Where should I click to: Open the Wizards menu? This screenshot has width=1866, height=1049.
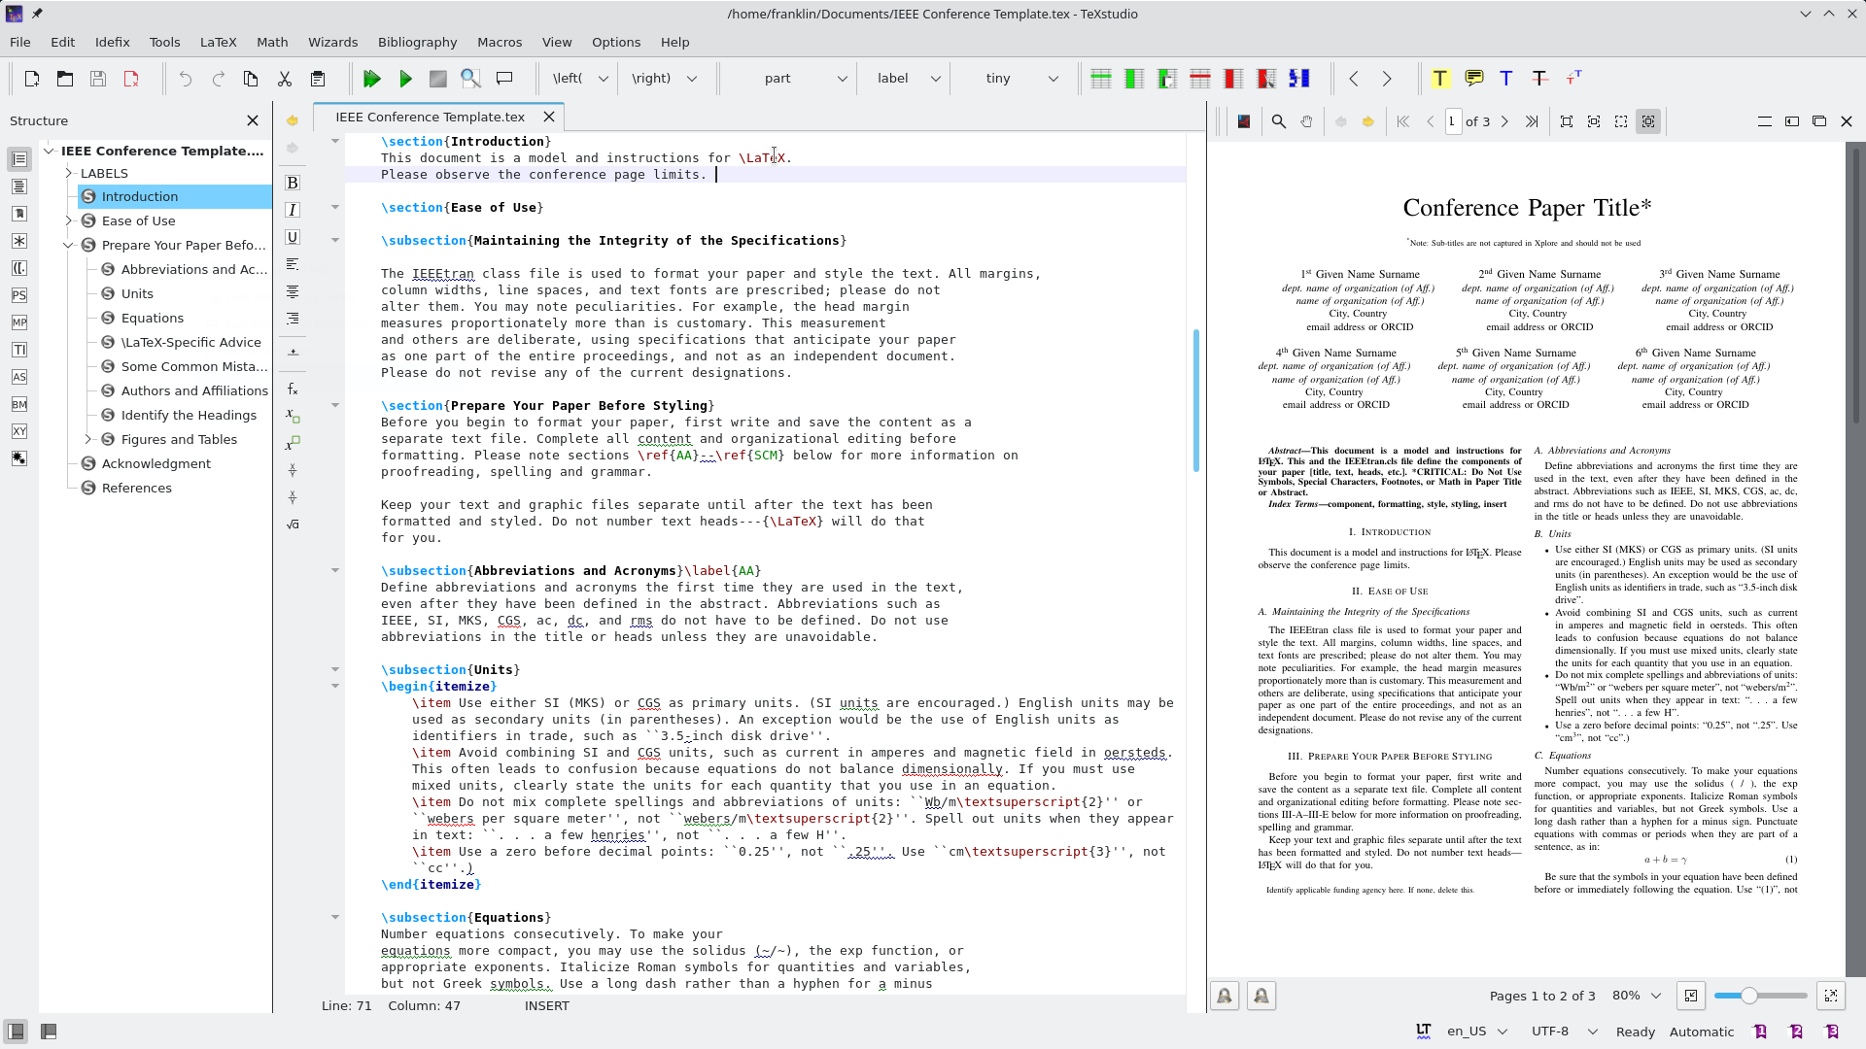[x=332, y=42]
